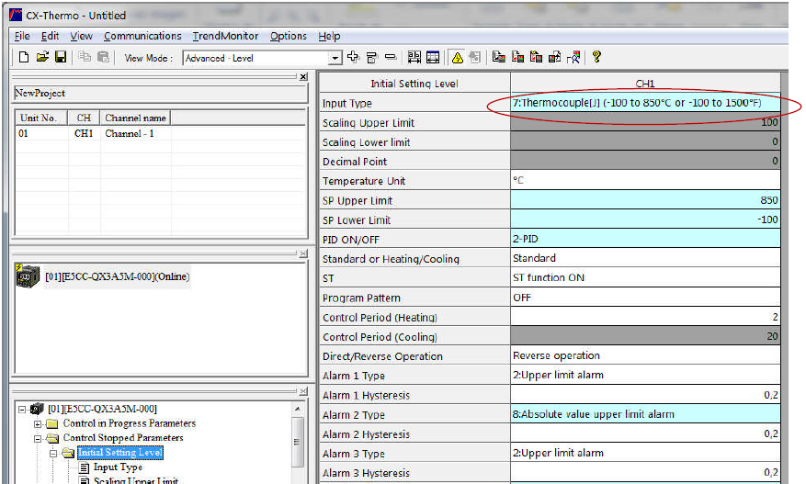806x484 pixels.
Task: Click the column-width adjust toolbar icon
Action: click(x=414, y=57)
